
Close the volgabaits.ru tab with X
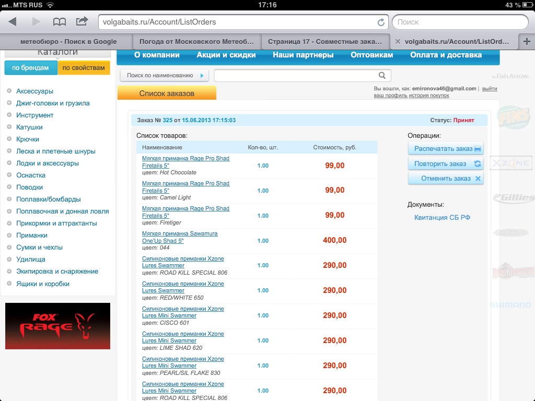(398, 42)
